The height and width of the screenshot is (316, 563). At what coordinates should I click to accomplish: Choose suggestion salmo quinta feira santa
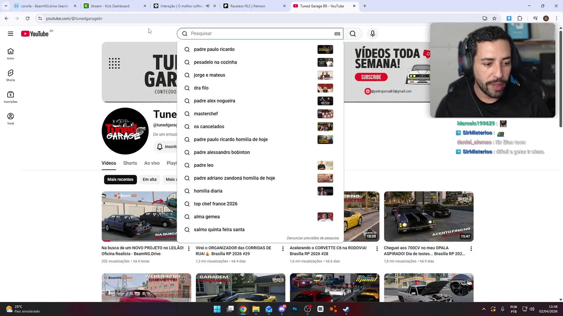(260, 230)
